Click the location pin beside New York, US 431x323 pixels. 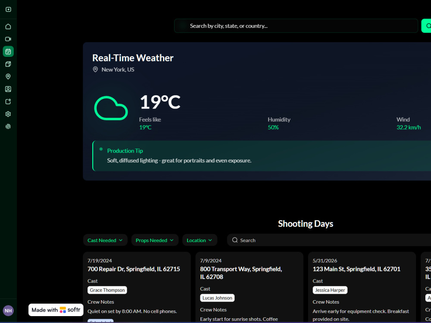coord(95,69)
